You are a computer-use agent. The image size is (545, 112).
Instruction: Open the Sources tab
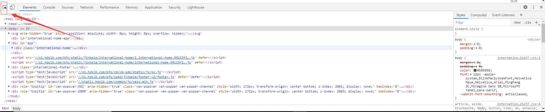pyautogui.click(x=68, y=7)
